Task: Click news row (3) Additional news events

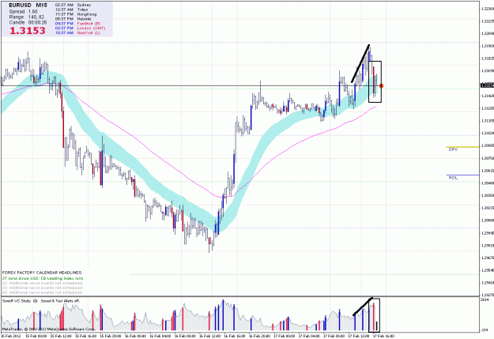Action: (x=42, y=288)
